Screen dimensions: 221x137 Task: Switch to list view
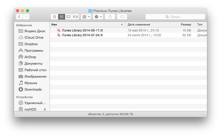pos(61,17)
